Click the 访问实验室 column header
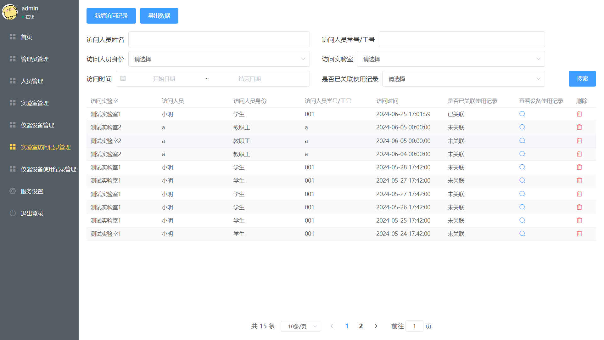This screenshot has width=604, height=340. (x=104, y=101)
